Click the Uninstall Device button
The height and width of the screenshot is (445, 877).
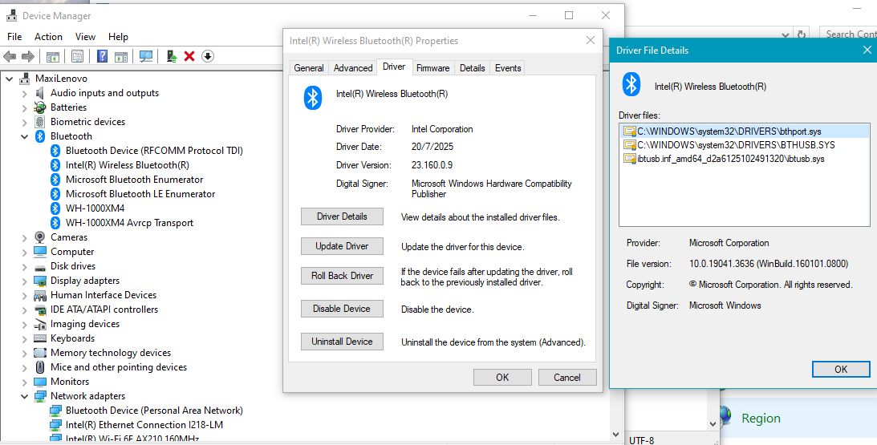[342, 342]
